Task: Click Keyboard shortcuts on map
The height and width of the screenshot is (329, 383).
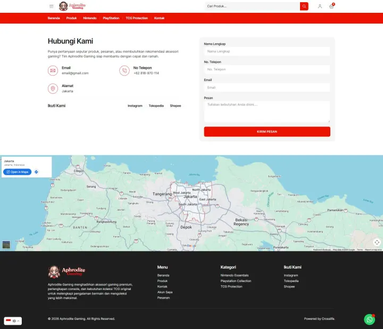Action: point(322,250)
